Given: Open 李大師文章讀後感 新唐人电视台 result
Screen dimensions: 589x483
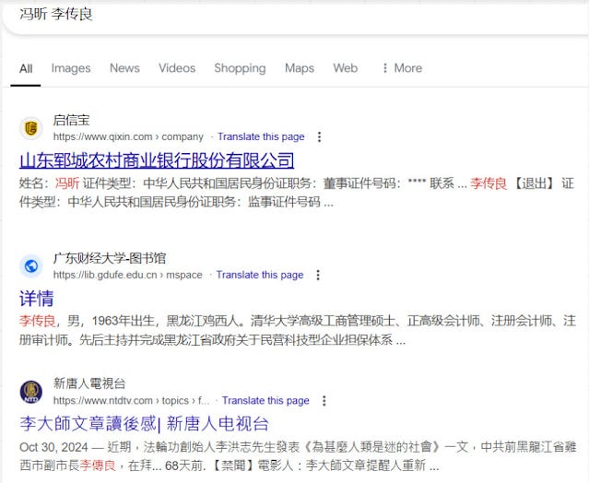Looking at the screenshot, I should 144,424.
